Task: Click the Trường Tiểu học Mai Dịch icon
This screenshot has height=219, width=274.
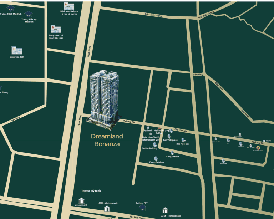Action: [29, 14]
